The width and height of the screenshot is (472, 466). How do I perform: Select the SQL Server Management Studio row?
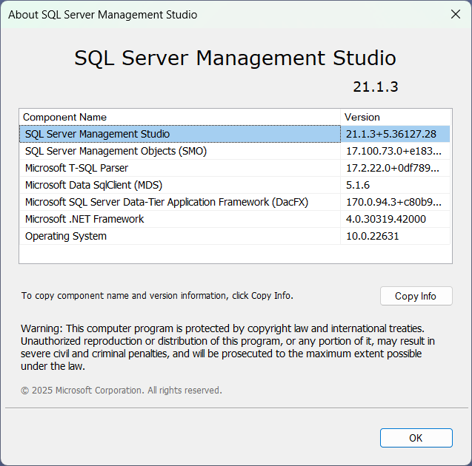point(235,134)
